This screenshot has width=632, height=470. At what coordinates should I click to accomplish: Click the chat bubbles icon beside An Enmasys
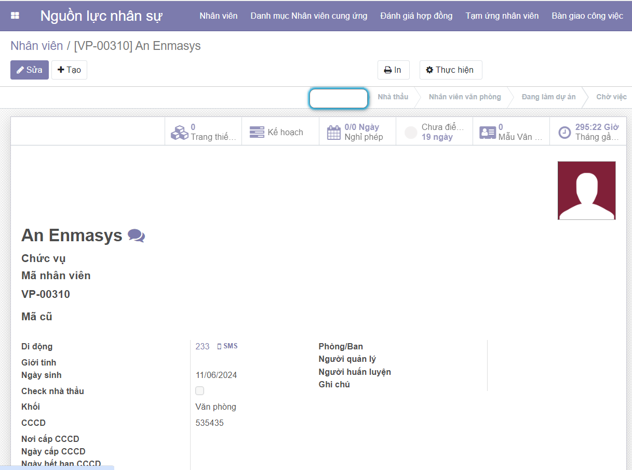pyautogui.click(x=136, y=236)
